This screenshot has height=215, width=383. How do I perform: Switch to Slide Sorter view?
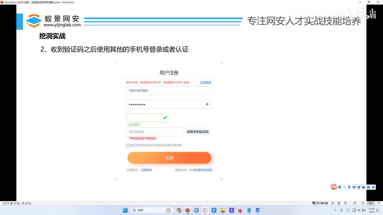click(363, 203)
